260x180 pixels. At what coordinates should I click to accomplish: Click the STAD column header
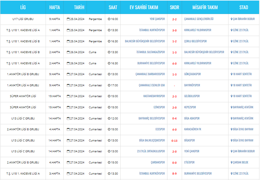pos(244,7)
